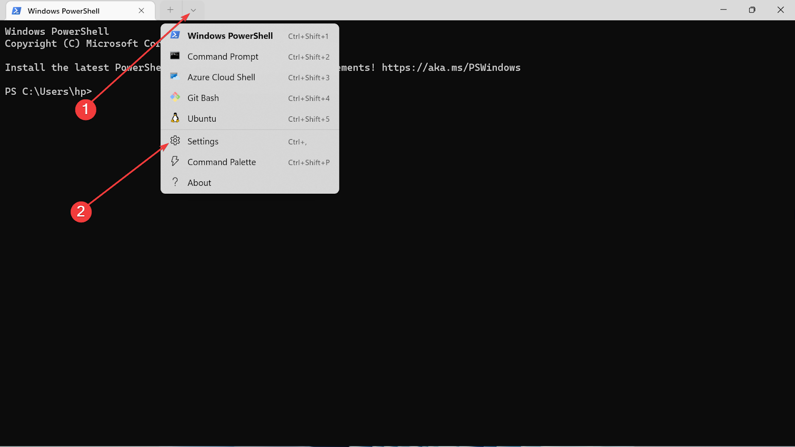Click the PowerShell icon in menu
The width and height of the screenshot is (795, 447).
click(x=175, y=35)
